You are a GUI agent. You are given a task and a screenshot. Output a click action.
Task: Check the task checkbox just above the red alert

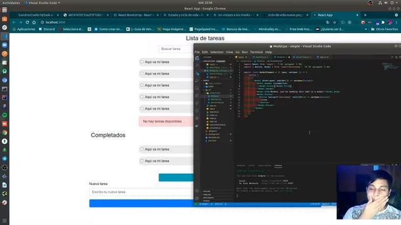coord(142,108)
